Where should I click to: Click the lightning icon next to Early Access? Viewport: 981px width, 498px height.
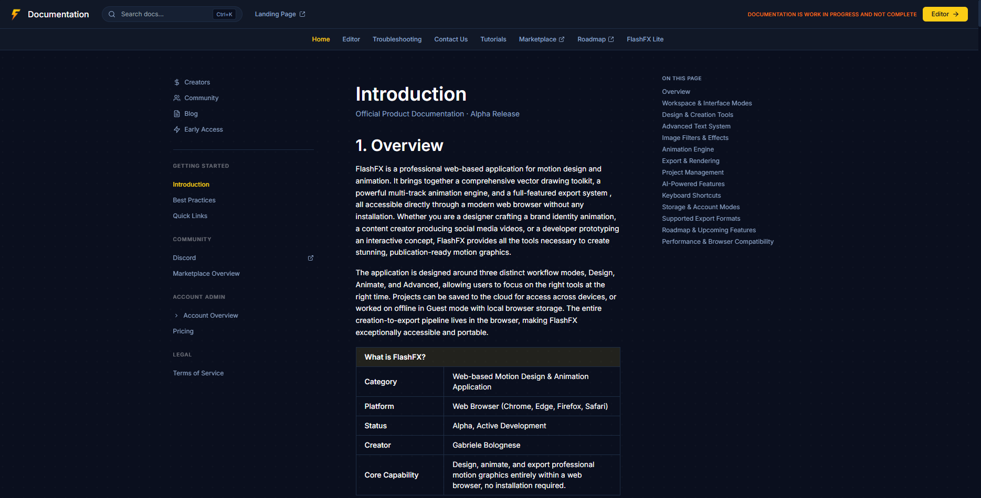pos(176,129)
